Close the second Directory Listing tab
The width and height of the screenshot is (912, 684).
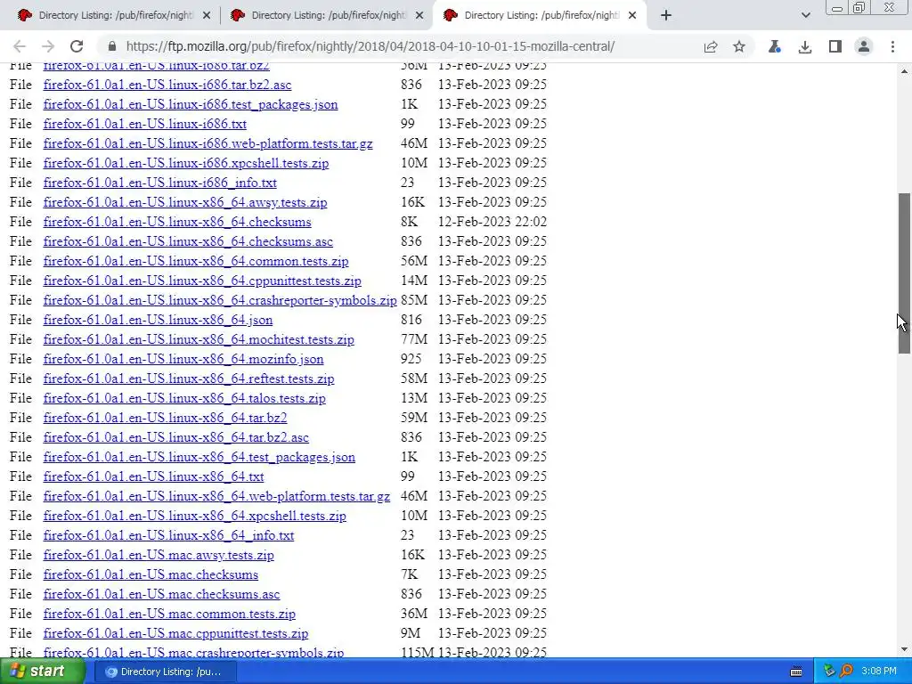[419, 16]
